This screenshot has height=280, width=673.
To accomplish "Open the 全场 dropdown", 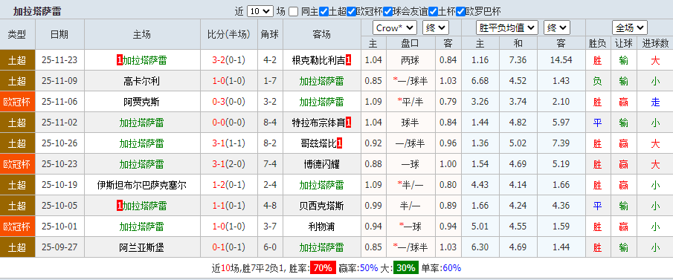I will [630, 28].
